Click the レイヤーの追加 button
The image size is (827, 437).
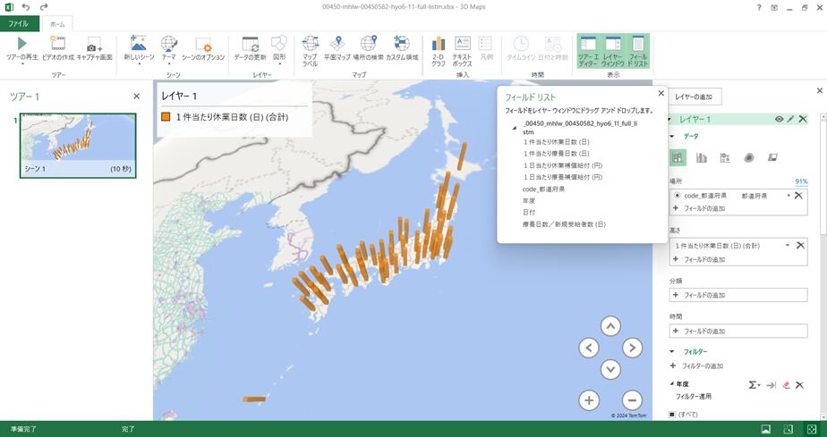tap(694, 95)
